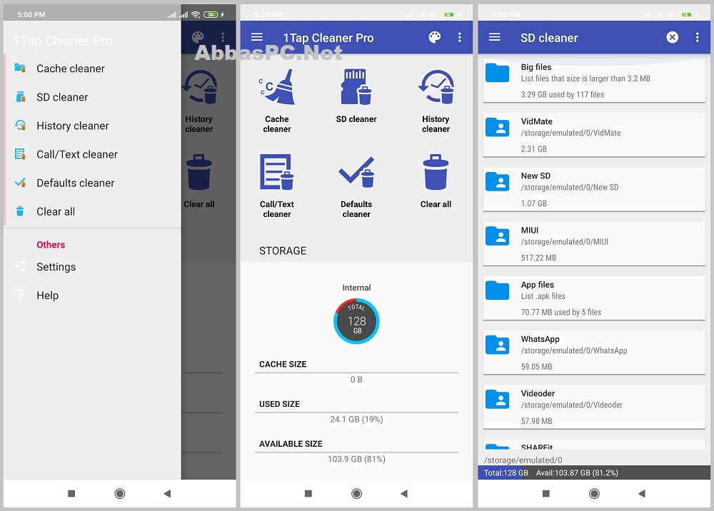The image size is (714, 511).
Task: Tap the internal storage donut chart
Action: (356, 321)
